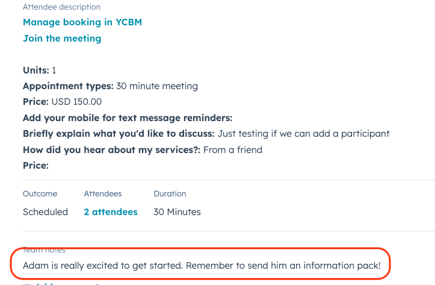The height and width of the screenshot is (285, 435).
Task: Click the Add your mobile reminders label
Action: click(x=128, y=118)
